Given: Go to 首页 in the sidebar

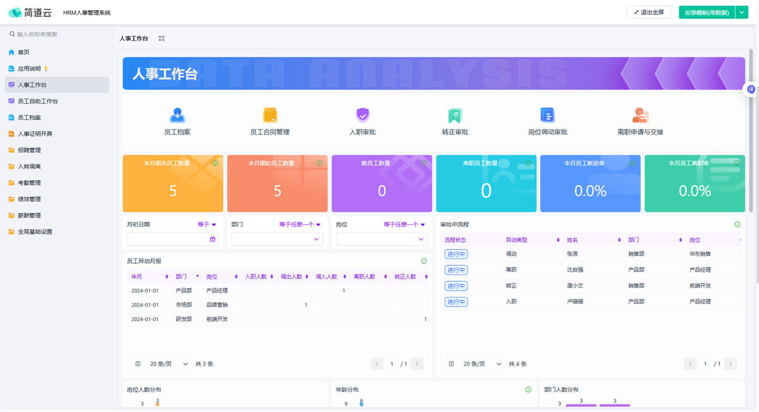Looking at the screenshot, I should click(x=23, y=52).
